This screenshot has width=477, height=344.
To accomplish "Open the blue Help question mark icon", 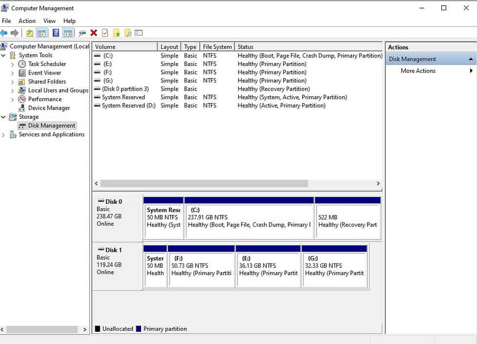I will (x=56, y=33).
